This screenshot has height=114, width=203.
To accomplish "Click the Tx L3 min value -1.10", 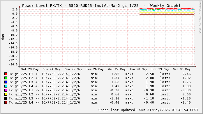I will pyautogui.click(x=114, y=98).
